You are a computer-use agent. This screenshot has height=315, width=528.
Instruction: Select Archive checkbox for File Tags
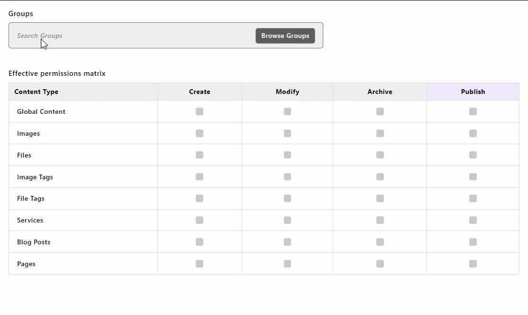tap(380, 198)
